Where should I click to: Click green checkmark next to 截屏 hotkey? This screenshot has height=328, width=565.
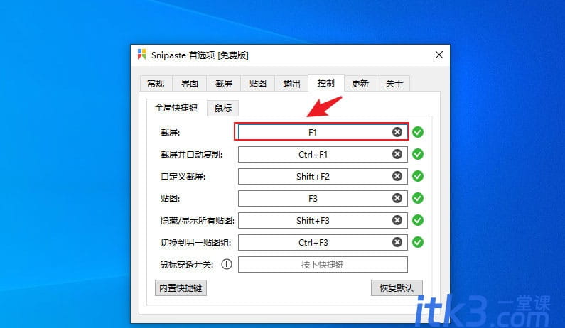(418, 132)
